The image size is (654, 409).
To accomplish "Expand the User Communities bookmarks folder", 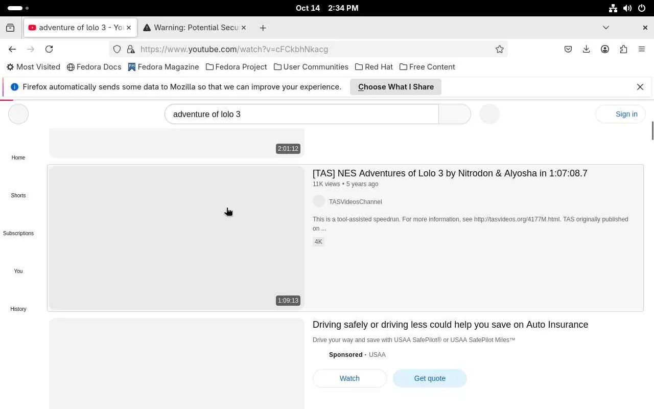I will tap(311, 67).
